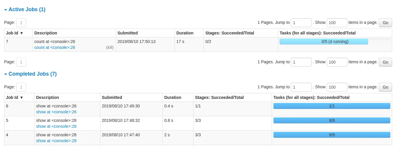Open job 5 show at <console>:28 link
Image resolution: width=393 pixels, height=146 pixels.
pos(56,126)
